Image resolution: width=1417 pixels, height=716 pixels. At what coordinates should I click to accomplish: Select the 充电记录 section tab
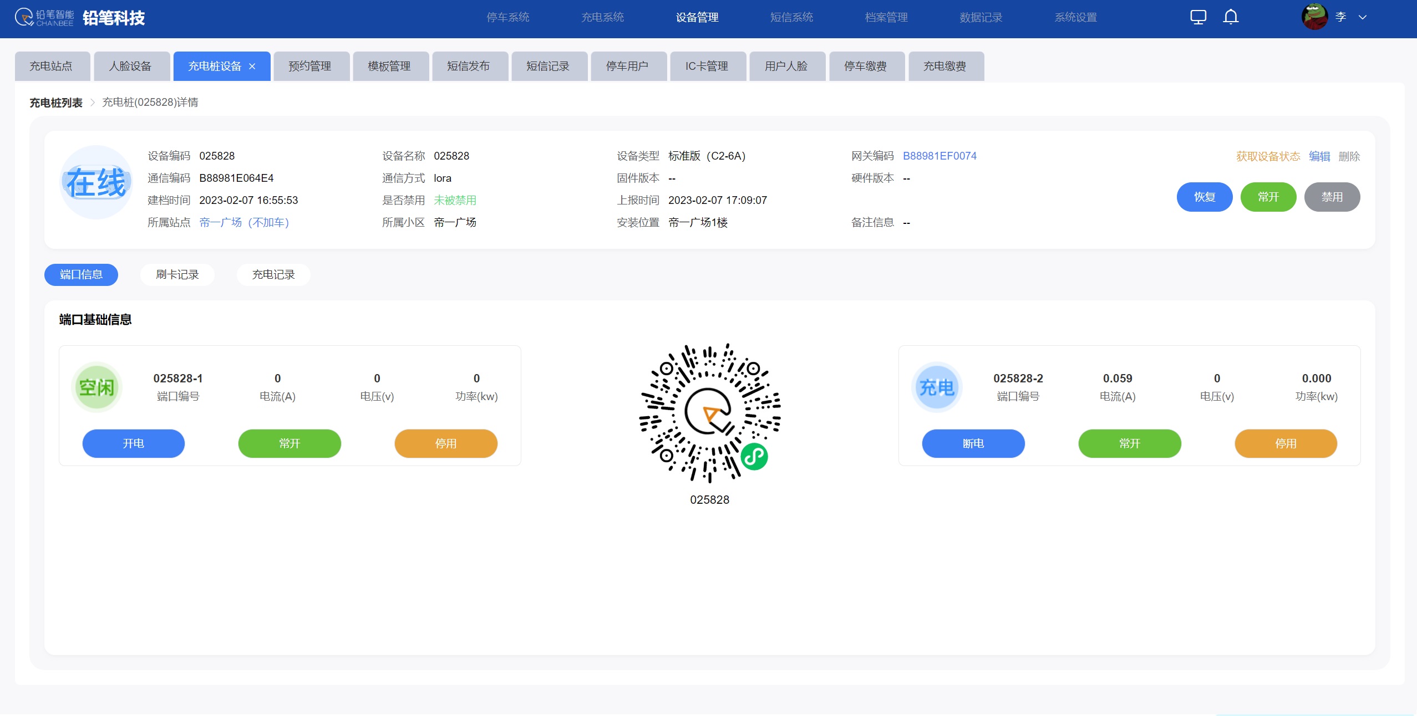tap(273, 275)
